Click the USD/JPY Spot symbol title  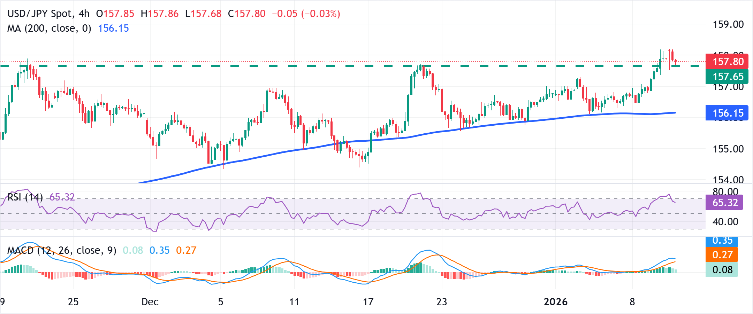point(40,13)
